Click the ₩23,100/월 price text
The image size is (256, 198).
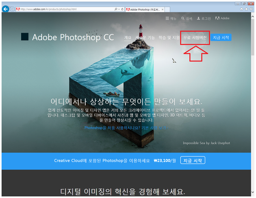[165, 161]
